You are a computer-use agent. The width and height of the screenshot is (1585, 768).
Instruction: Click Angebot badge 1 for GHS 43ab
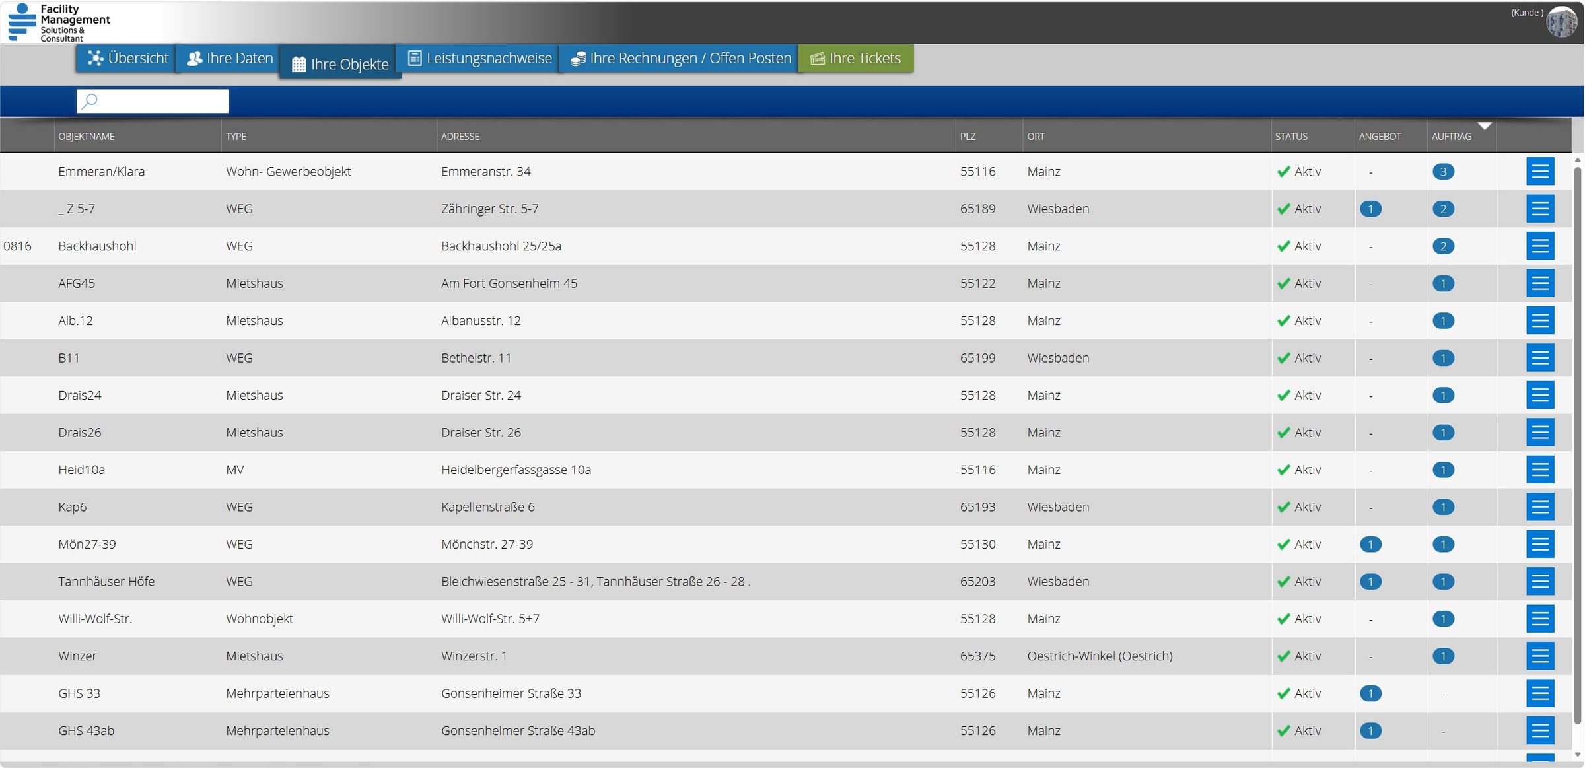tap(1370, 731)
